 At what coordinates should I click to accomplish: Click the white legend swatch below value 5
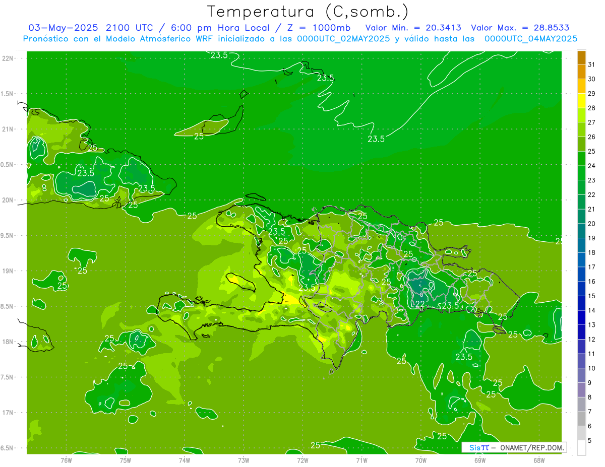(x=581, y=447)
